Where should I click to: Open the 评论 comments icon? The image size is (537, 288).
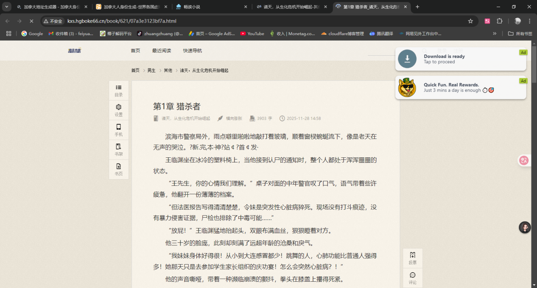coord(412,278)
